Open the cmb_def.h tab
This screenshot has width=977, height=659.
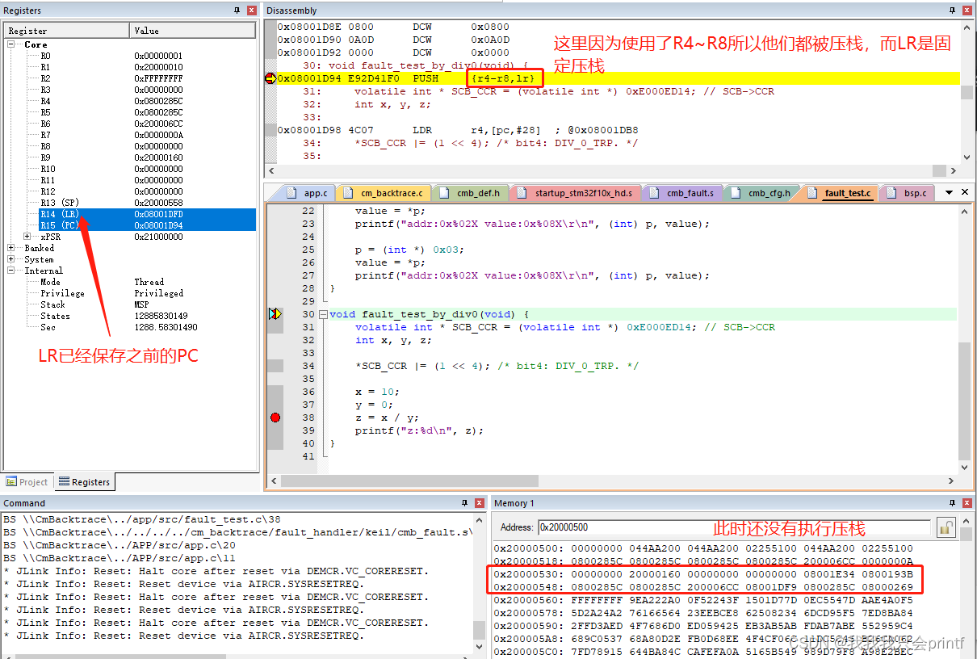[472, 193]
